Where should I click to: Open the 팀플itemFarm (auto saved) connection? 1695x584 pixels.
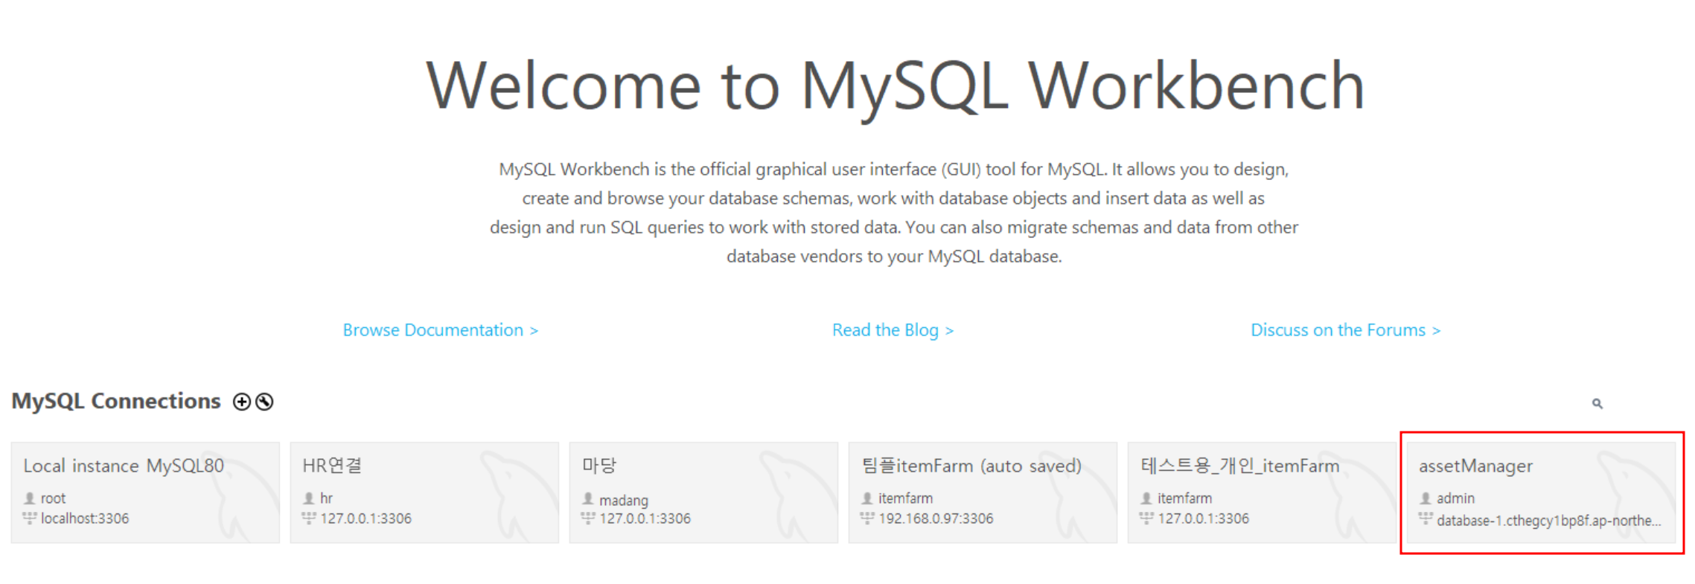pyautogui.click(x=983, y=492)
